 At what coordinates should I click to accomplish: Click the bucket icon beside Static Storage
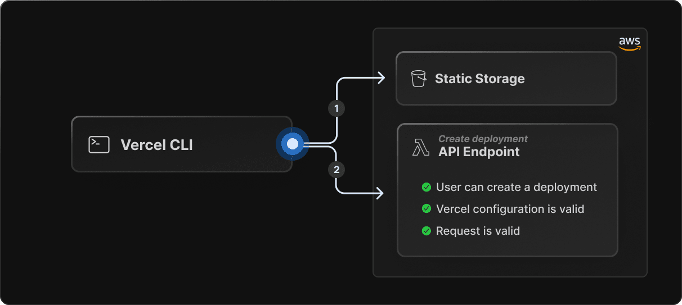pyautogui.click(x=419, y=79)
